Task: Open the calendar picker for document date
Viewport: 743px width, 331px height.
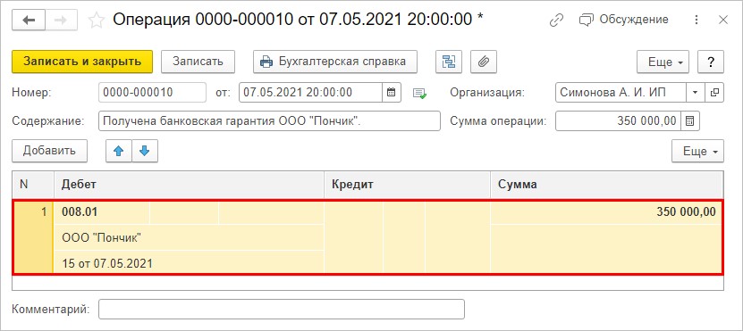Action: 392,93
